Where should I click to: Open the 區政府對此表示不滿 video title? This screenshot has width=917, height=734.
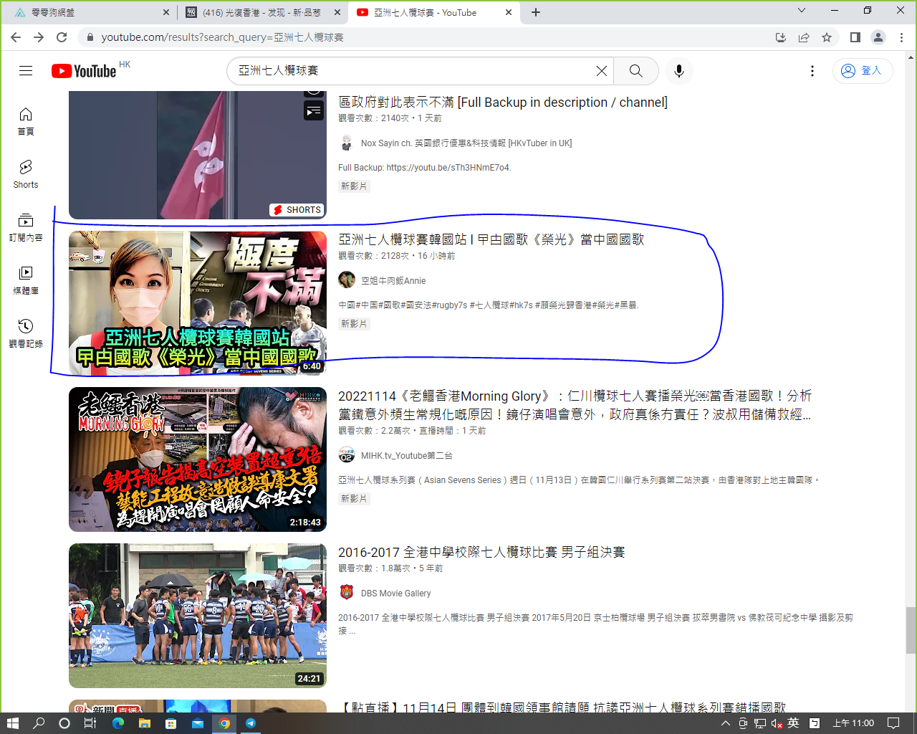pyautogui.click(x=503, y=103)
